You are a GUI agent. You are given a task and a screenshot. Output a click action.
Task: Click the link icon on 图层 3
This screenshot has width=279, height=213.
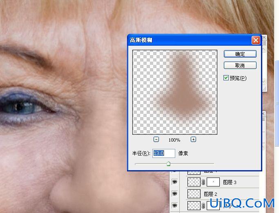tap(203, 182)
